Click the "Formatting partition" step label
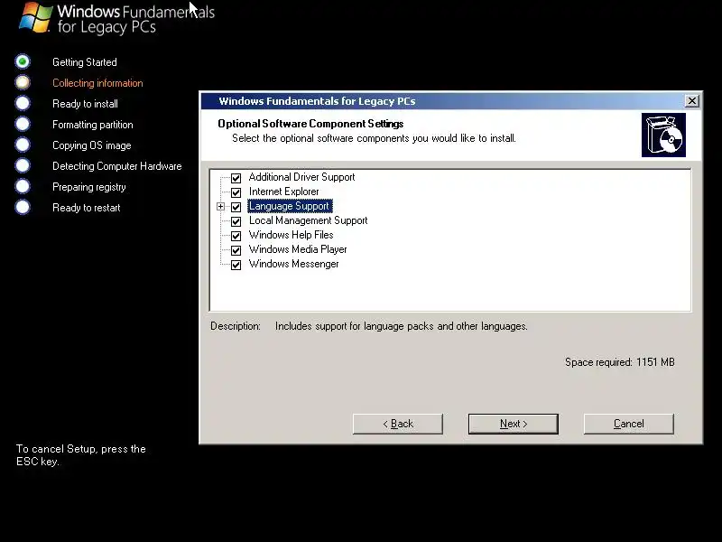 [93, 125]
